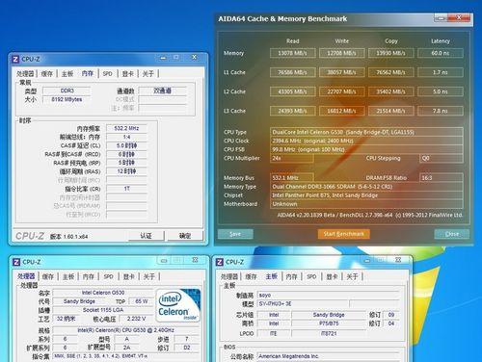Viewport: 482px width, 362px height.
Task: Click CPU Clock field 2394.6 MHz
Action: [366, 141]
